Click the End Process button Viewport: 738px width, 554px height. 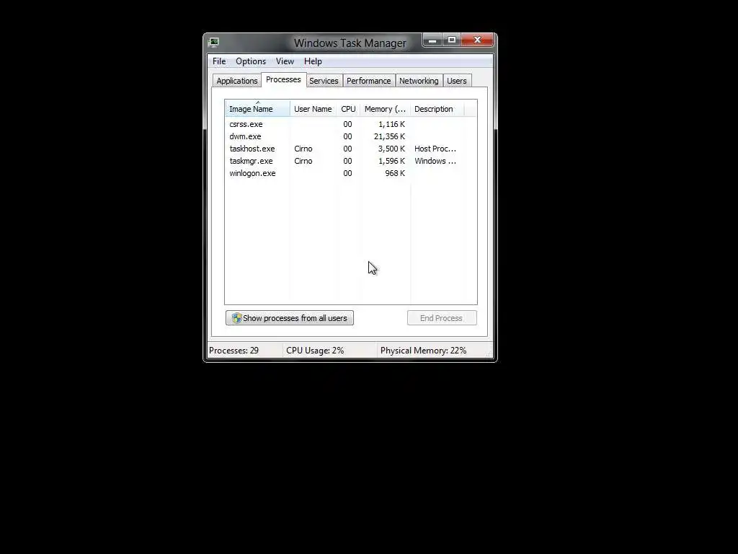pos(442,318)
